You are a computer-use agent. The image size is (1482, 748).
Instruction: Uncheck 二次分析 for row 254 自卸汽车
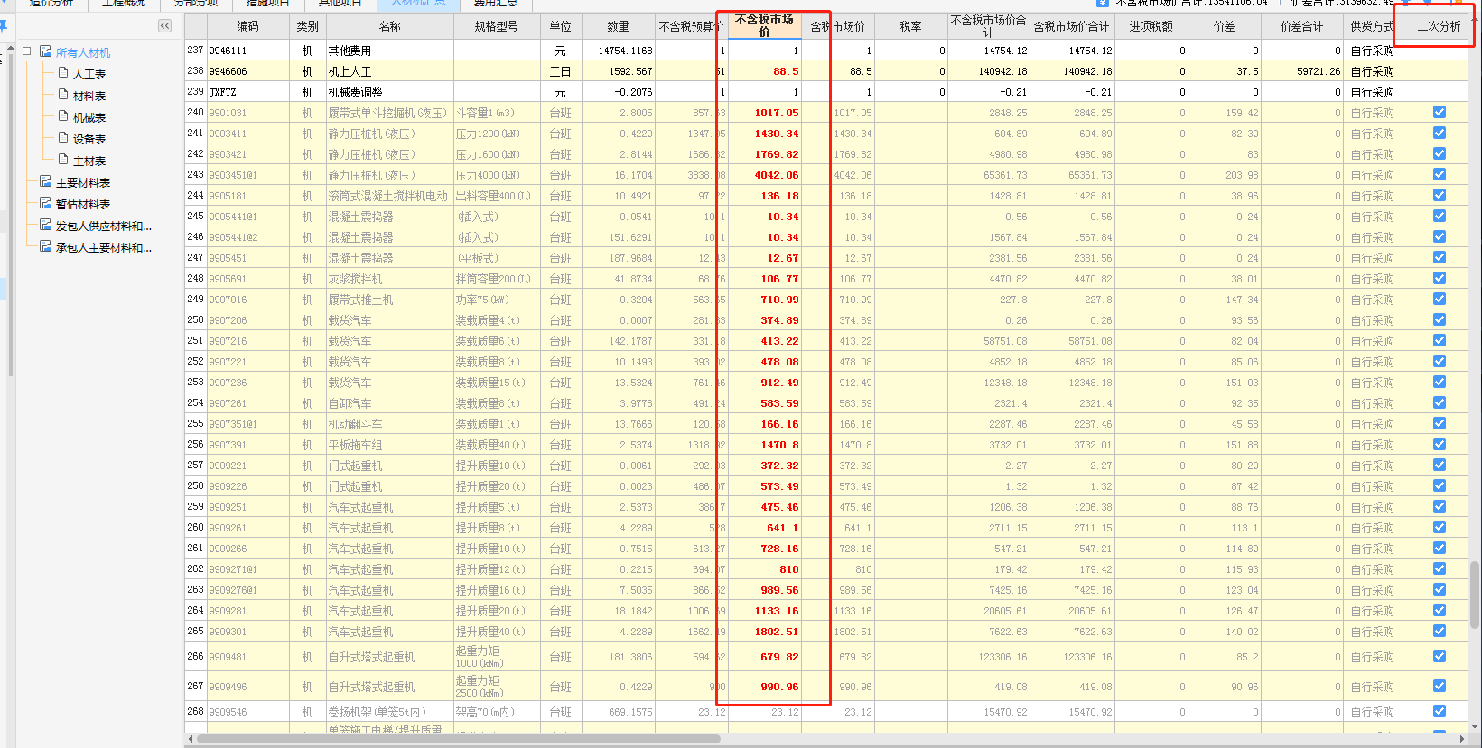coord(1440,402)
